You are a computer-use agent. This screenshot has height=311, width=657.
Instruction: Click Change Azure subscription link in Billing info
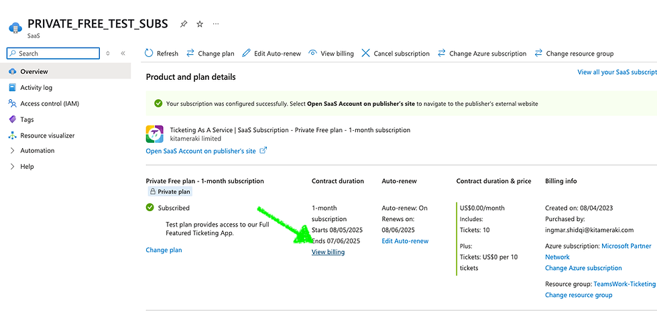coord(583,268)
